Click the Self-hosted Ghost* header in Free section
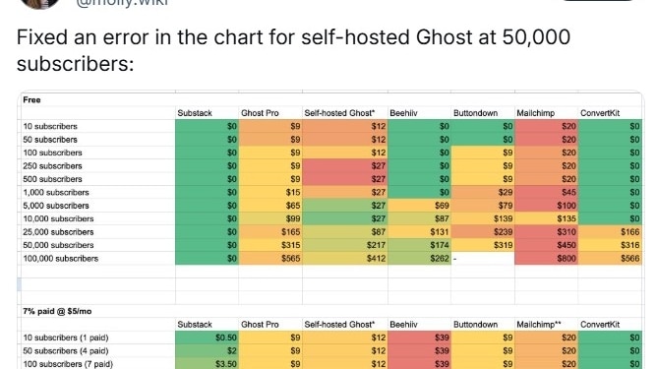The height and width of the screenshot is (369, 656). (x=339, y=113)
